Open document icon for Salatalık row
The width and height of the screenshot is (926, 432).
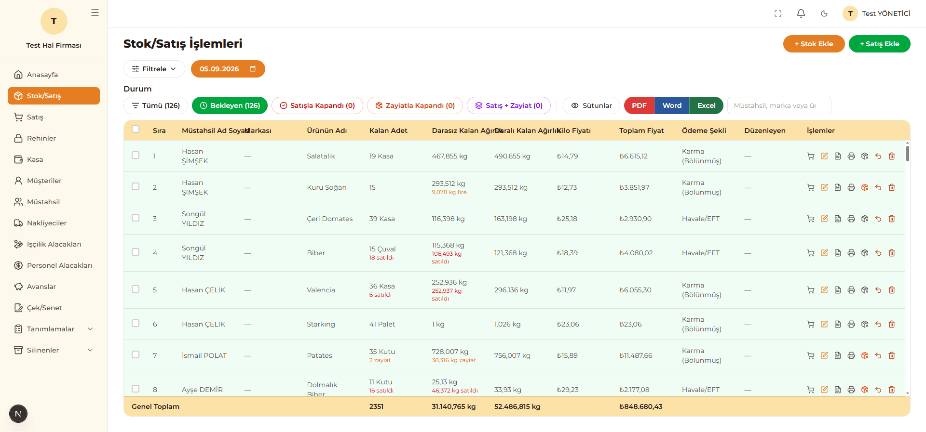pyautogui.click(x=838, y=156)
